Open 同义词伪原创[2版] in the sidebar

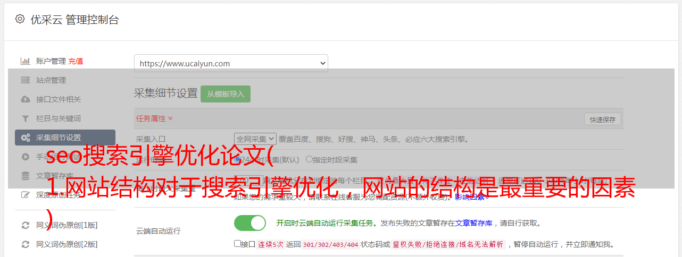click(x=67, y=244)
